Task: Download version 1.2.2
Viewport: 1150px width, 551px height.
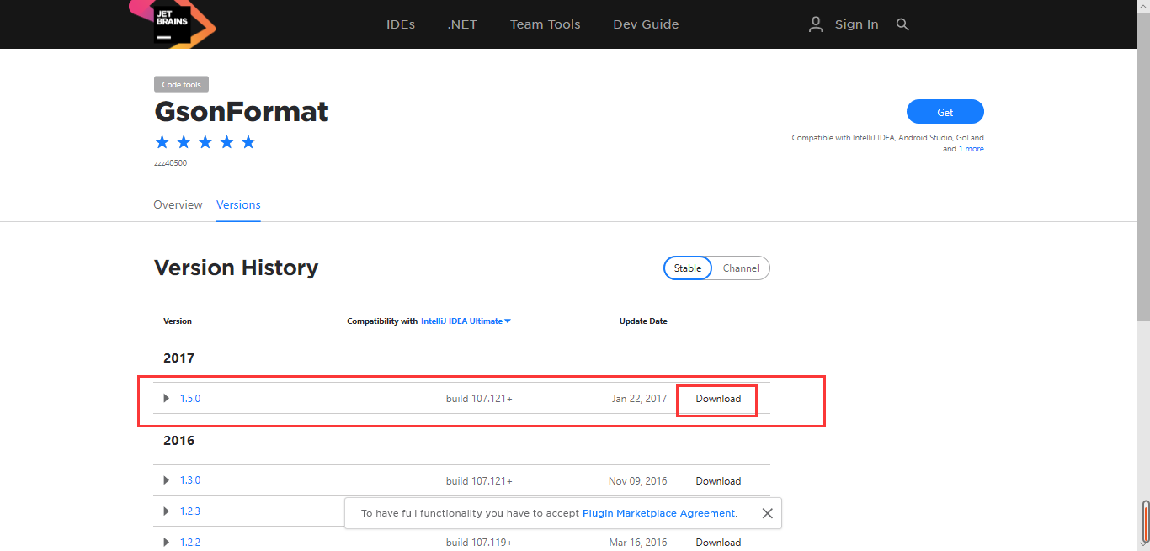Action: tap(718, 543)
